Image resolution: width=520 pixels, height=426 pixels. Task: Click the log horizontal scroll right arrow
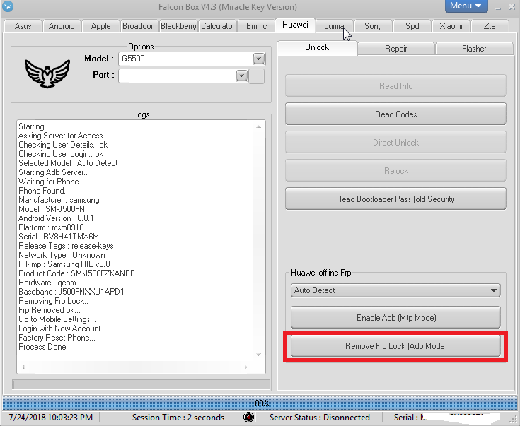click(245, 367)
